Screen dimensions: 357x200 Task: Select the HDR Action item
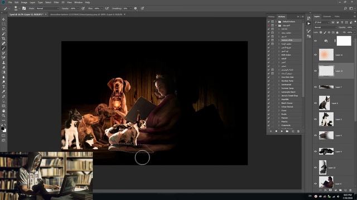click(286, 55)
